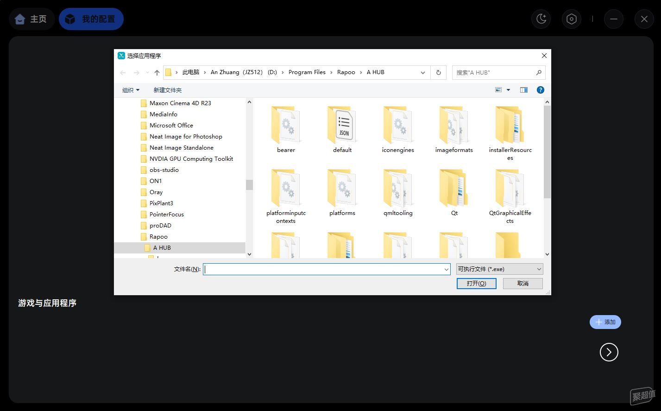Click 新建文件夹 button

[x=168, y=90]
